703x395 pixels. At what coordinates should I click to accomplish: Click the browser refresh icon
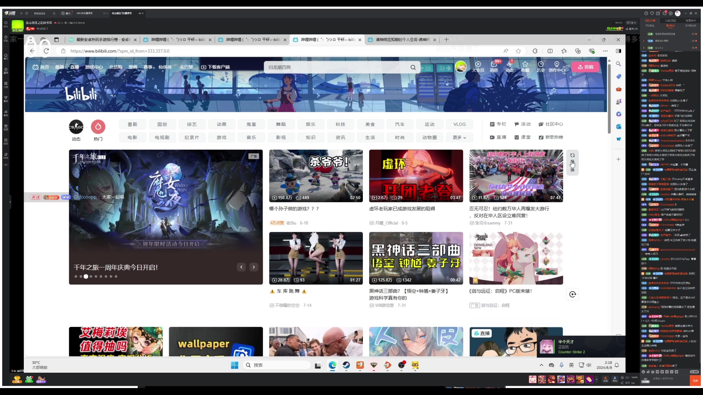pyautogui.click(x=46, y=51)
